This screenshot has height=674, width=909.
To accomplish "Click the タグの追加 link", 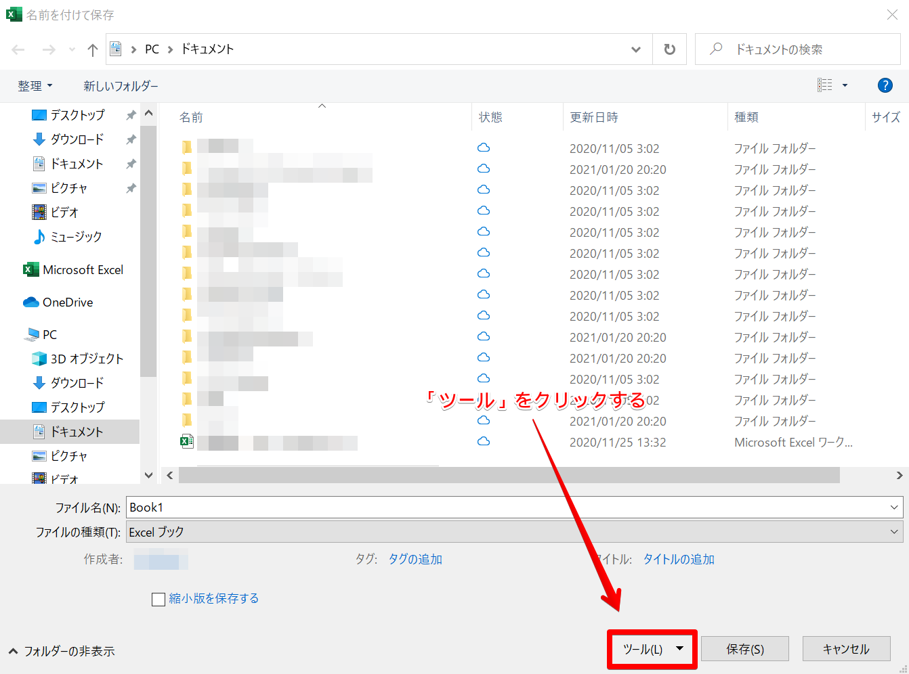I will (x=415, y=560).
